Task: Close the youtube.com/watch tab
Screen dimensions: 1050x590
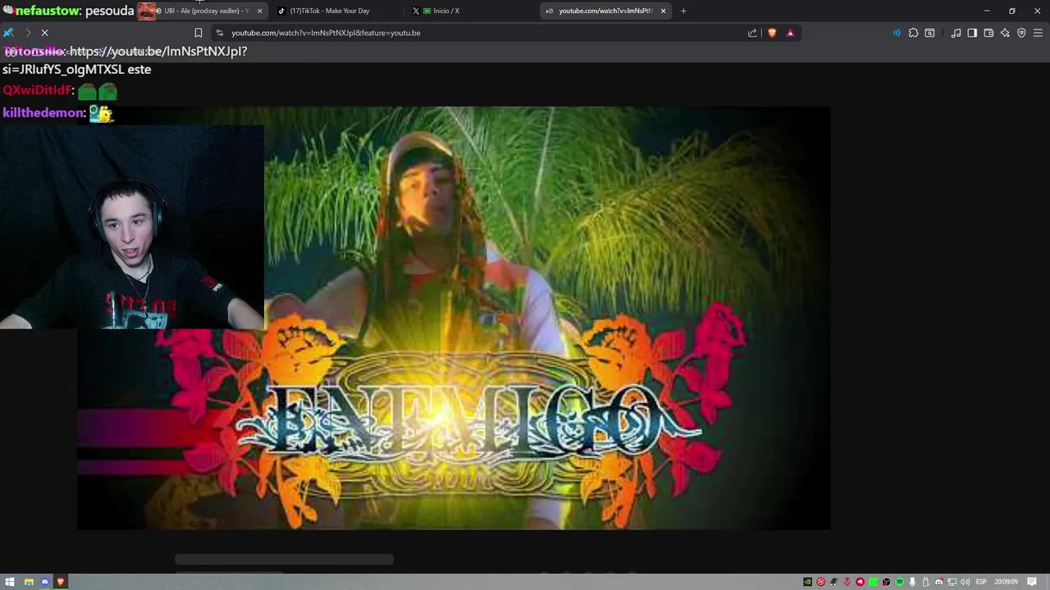Action: pyautogui.click(x=663, y=11)
